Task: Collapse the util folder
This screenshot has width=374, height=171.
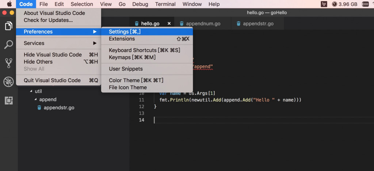Action: (31, 91)
